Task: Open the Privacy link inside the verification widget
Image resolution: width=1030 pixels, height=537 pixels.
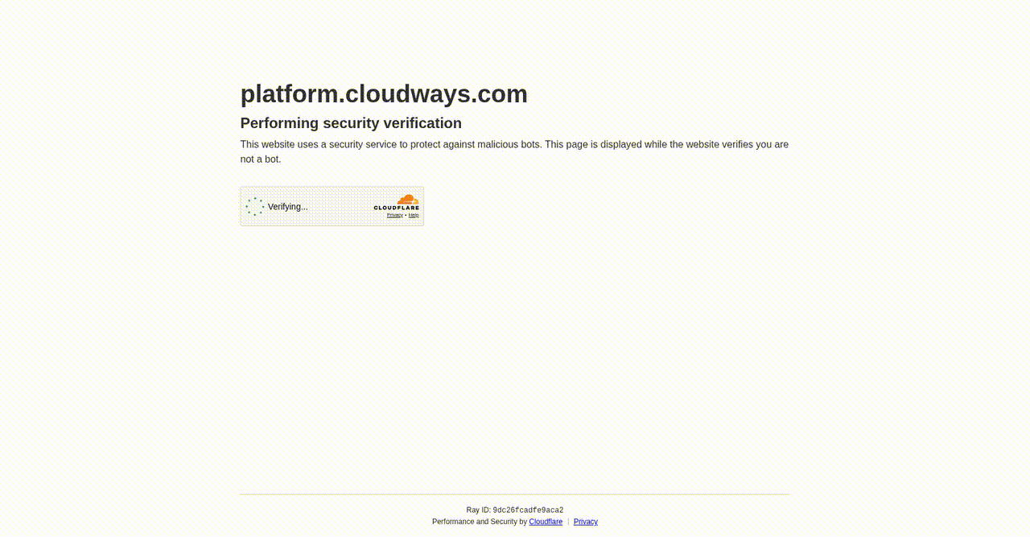Action: (x=395, y=215)
